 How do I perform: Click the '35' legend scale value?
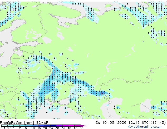63,128
